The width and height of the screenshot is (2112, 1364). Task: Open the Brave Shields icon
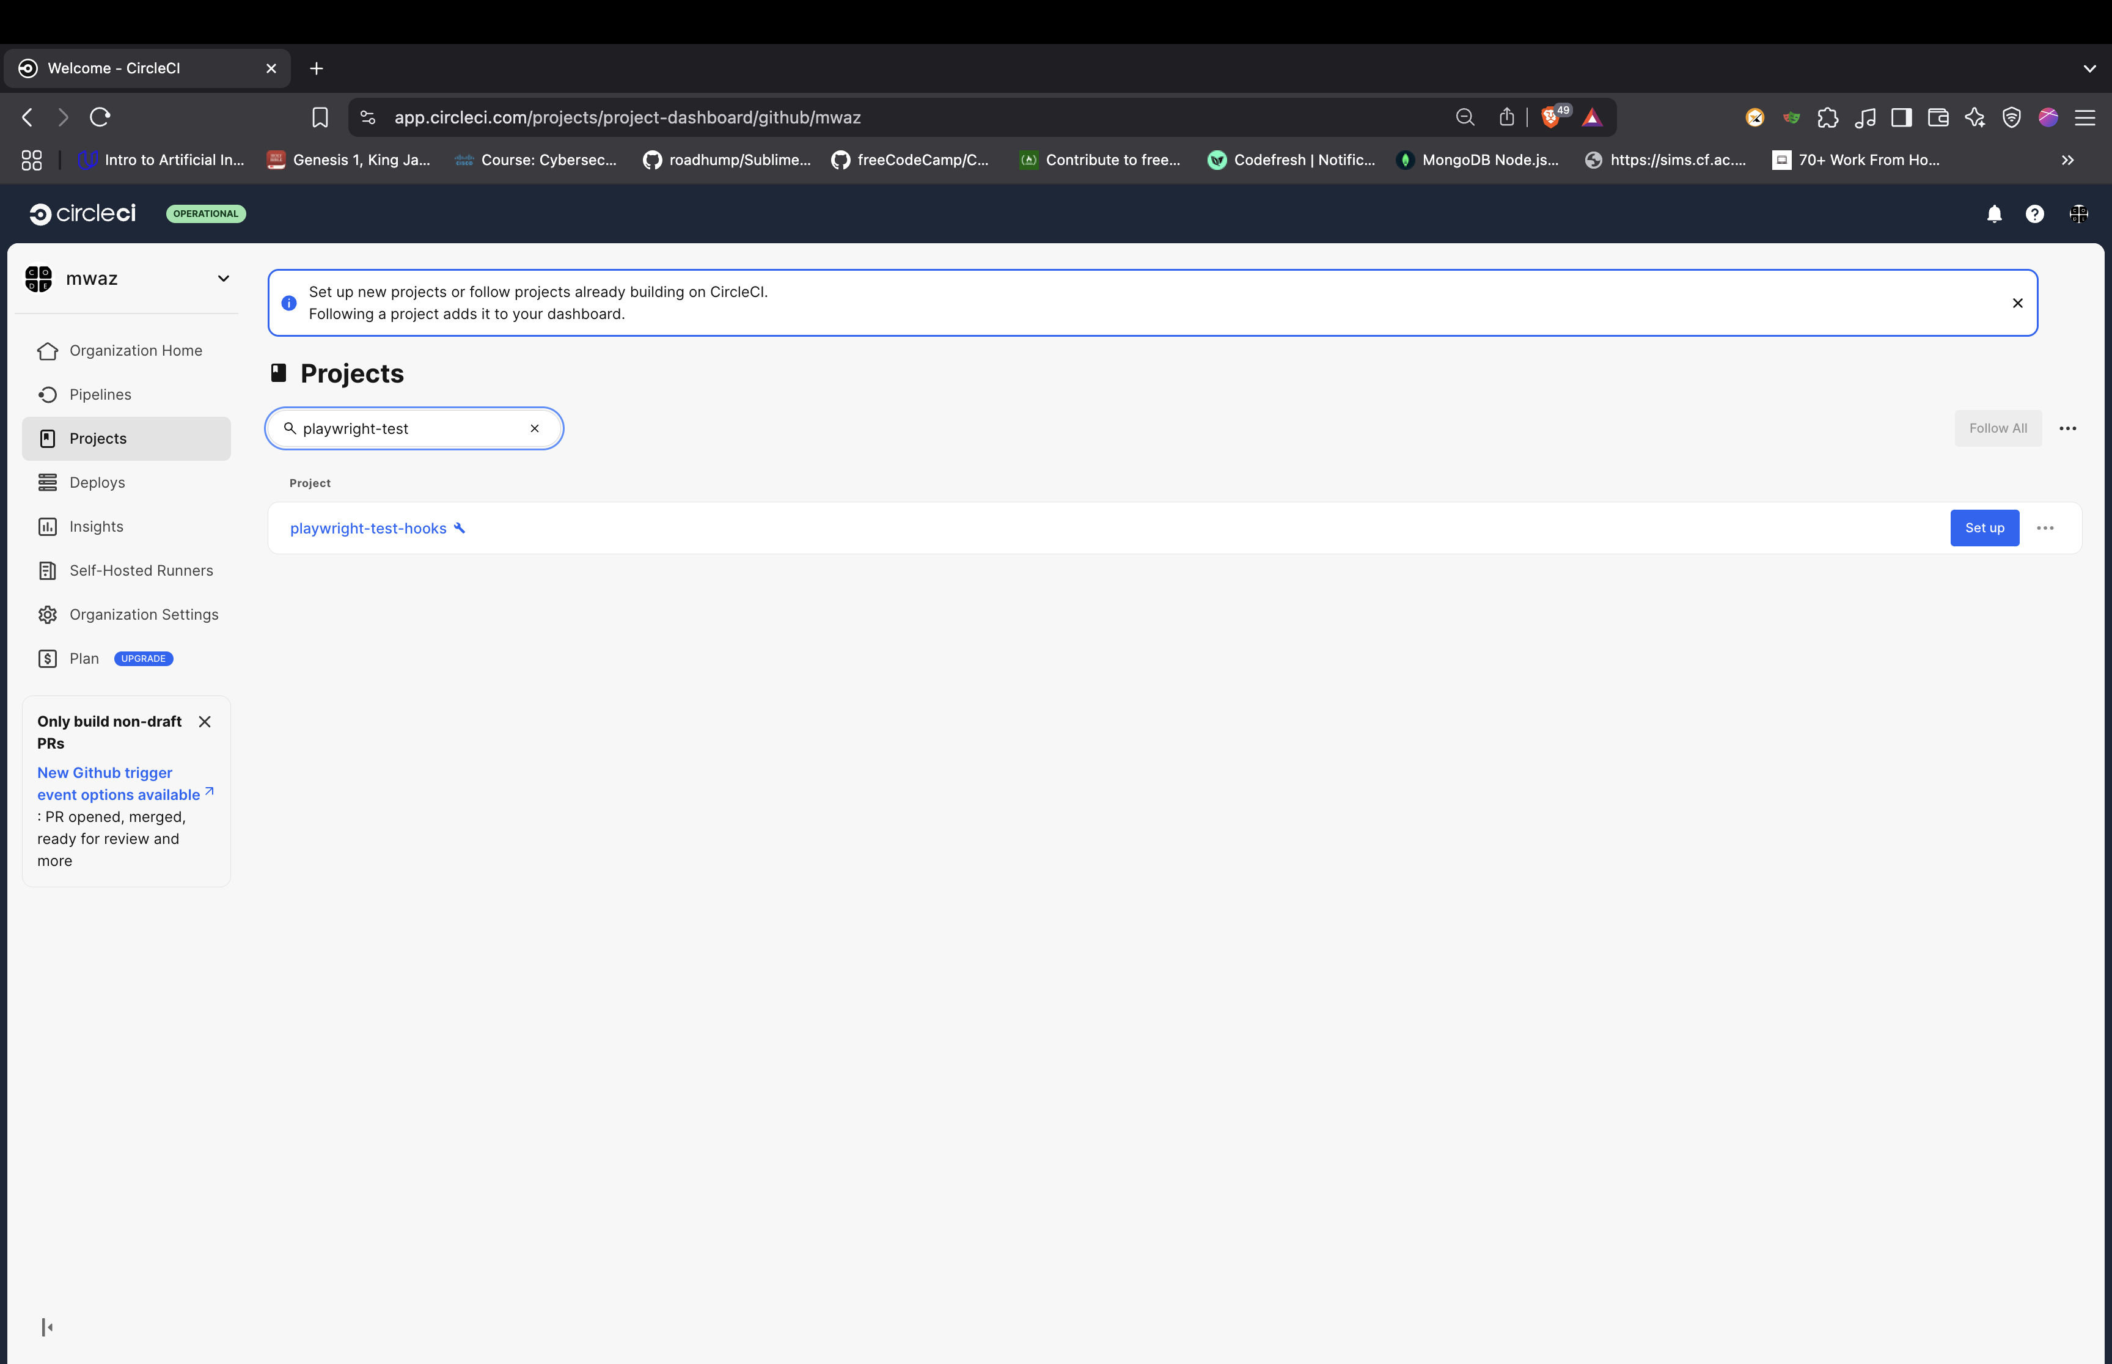tap(1550, 116)
